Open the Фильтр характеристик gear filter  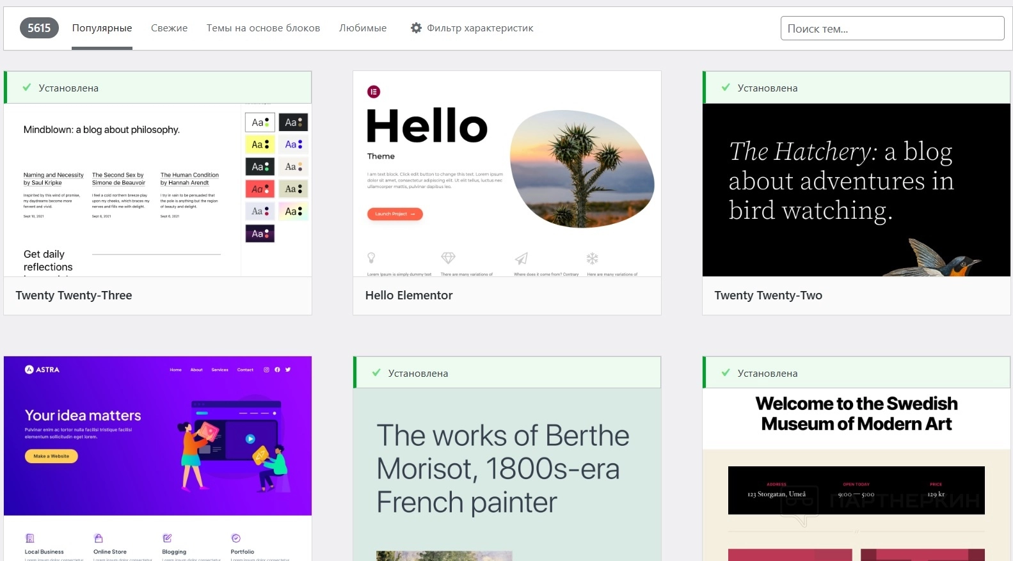pos(472,28)
